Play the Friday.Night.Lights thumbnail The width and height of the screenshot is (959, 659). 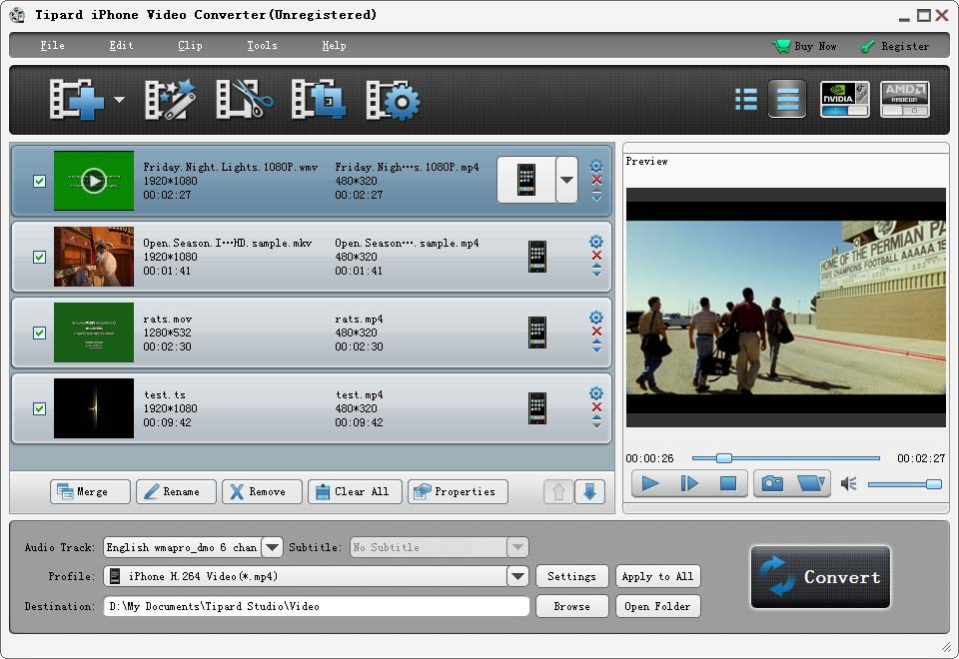click(x=94, y=181)
